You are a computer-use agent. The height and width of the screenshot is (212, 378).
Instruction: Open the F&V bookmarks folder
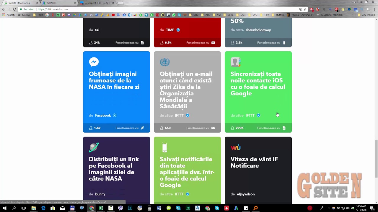pyautogui.click(x=264, y=15)
